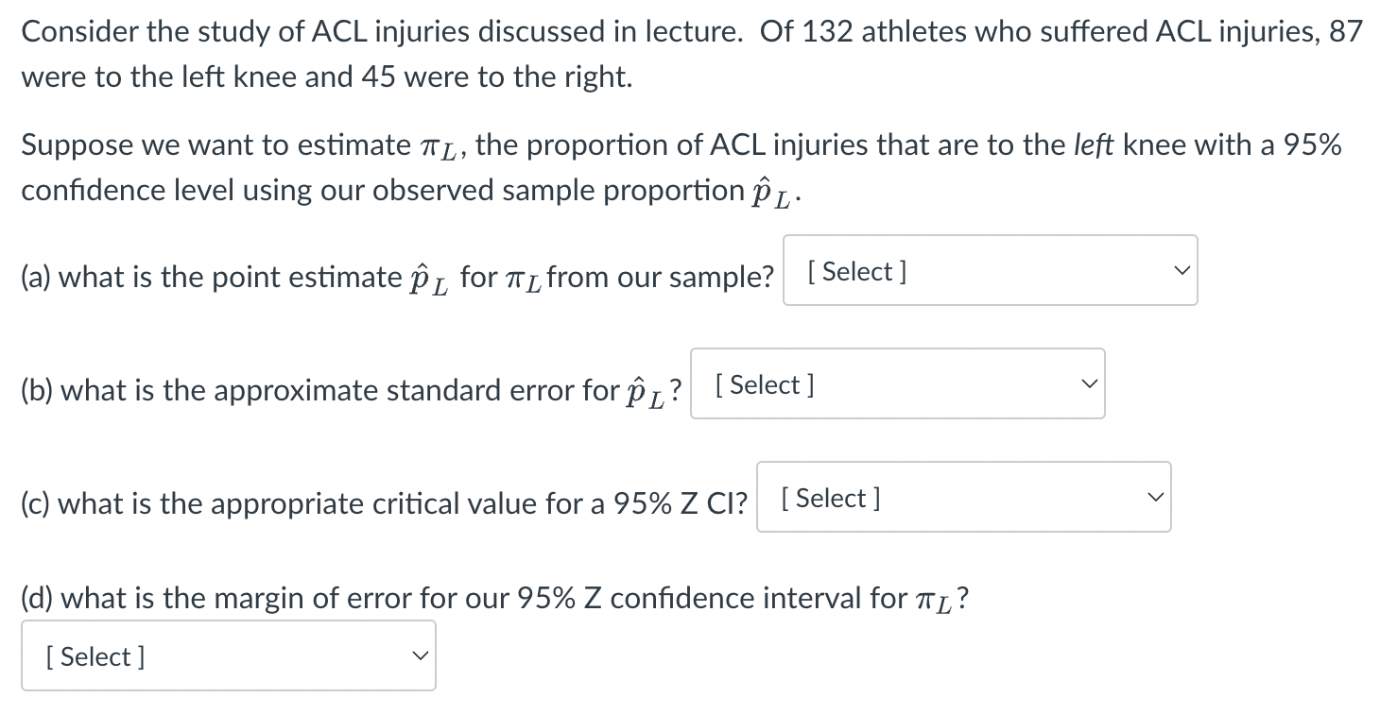The image size is (1397, 714).
Task: Open the margin of error dropdown for part (d)
Action: point(228,656)
